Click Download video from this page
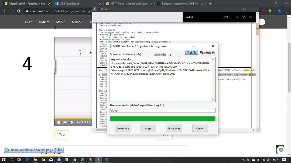Image resolution: width=291 pixels, height=163 pixels. tap(30, 150)
